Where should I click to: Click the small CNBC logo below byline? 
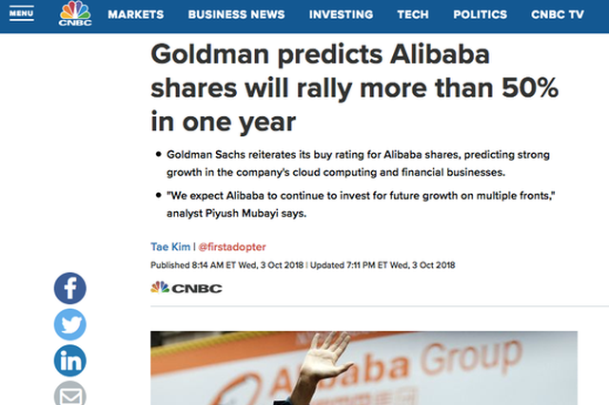[187, 288]
